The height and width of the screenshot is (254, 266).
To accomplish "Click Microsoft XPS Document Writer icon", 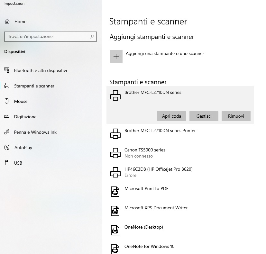I will pyautogui.click(x=115, y=211).
